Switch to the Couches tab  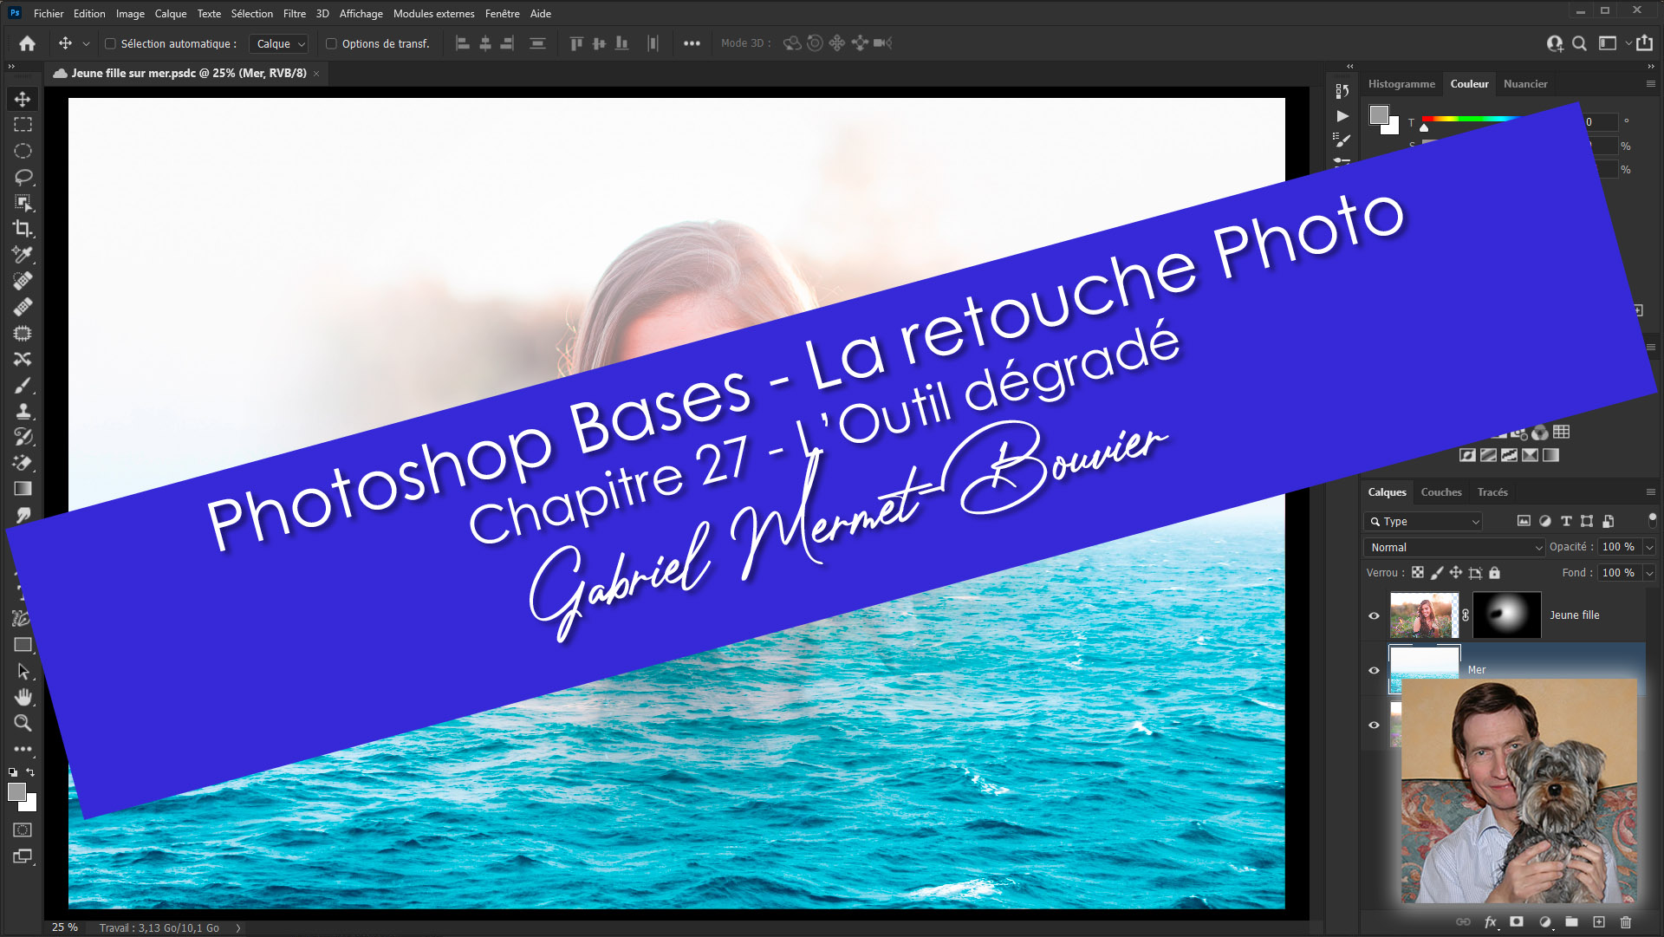[x=1440, y=492]
